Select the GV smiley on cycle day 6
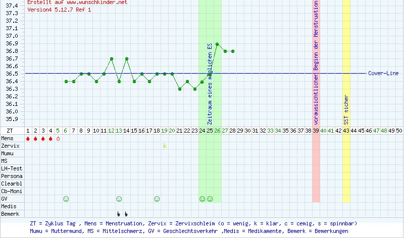This screenshot has height=238, width=404. tap(66, 199)
